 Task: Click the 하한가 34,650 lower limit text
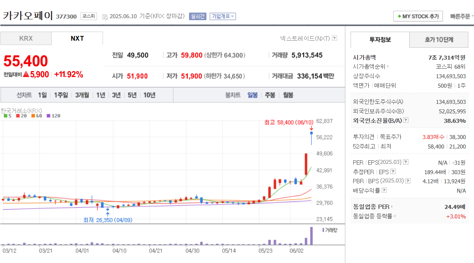click(224, 76)
